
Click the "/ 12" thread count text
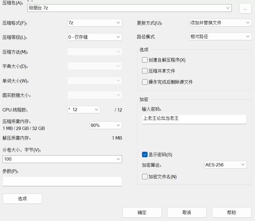(118, 110)
